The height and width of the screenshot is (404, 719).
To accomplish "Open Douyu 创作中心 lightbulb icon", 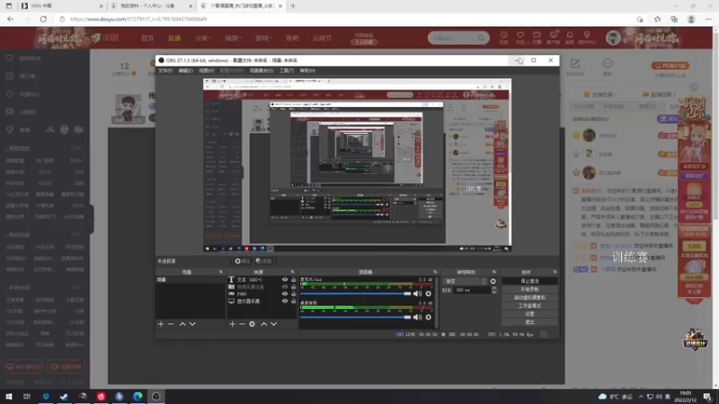I will coord(587,35).
